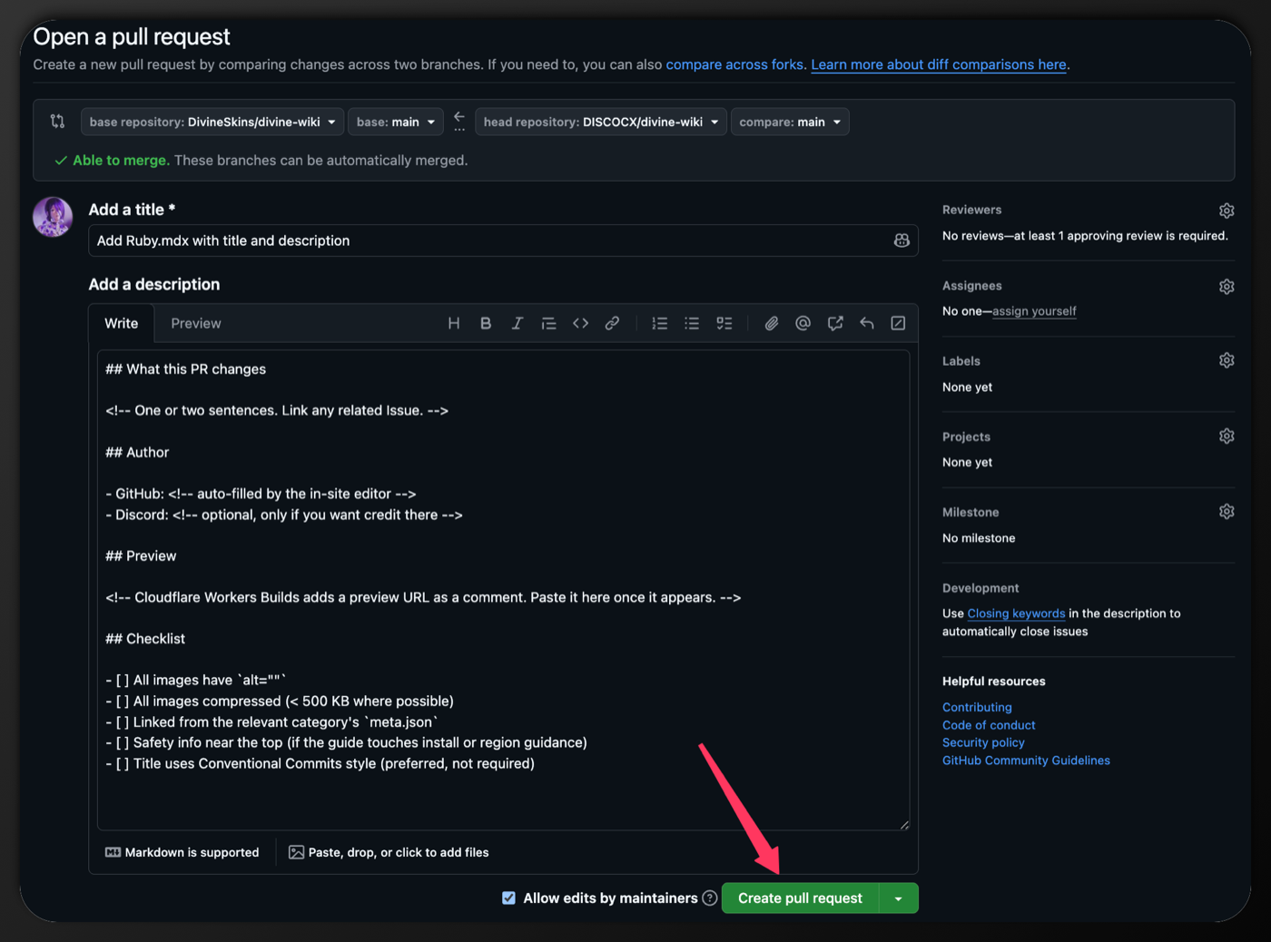This screenshot has height=942, width=1271.
Task: Switch to the Preview tab
Action: (196, 323)
